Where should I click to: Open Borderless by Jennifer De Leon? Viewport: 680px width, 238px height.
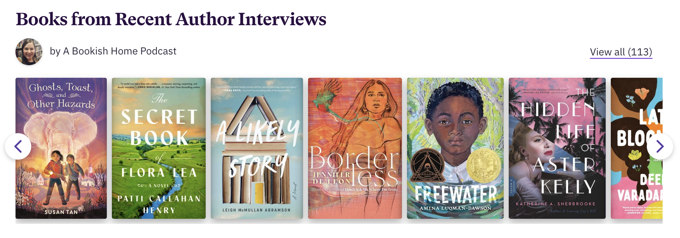(355, 148)
